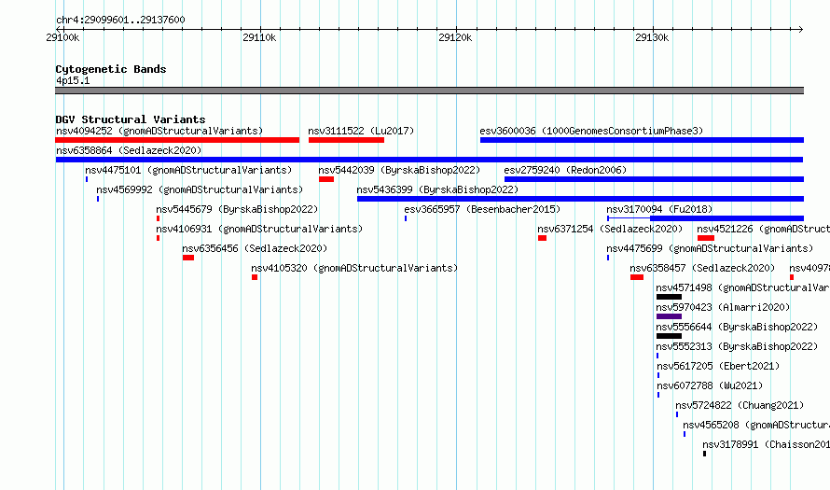Image resolution: width=830 pixels, height=490 pixels.
Task: Click the black nsv5556644 variant bar
Action: pyautogui.click(x=669, y=336)
